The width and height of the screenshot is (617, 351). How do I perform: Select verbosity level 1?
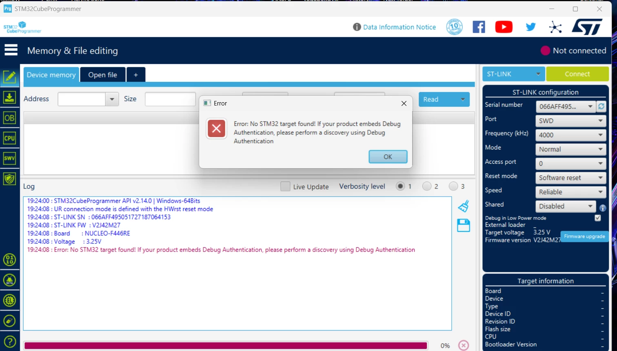tap(400, 186)
